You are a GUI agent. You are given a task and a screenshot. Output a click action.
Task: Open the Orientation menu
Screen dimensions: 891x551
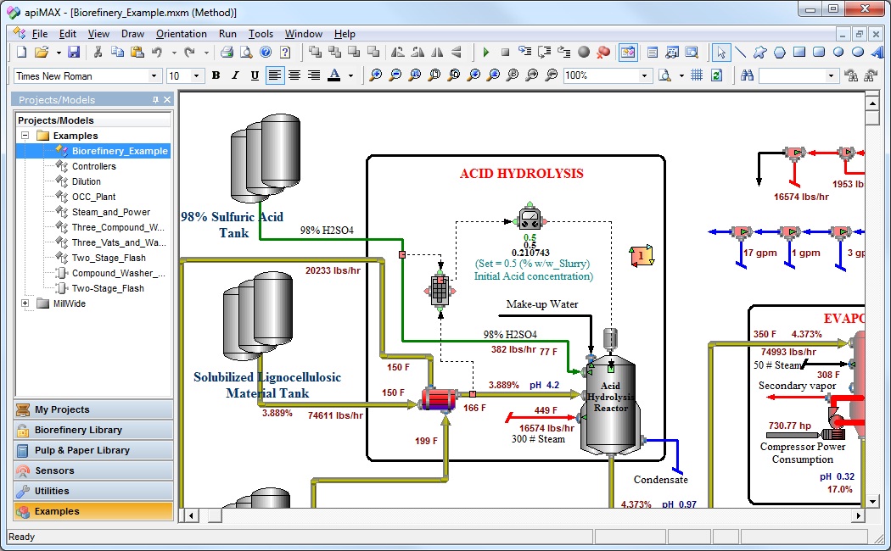(182, 34)
